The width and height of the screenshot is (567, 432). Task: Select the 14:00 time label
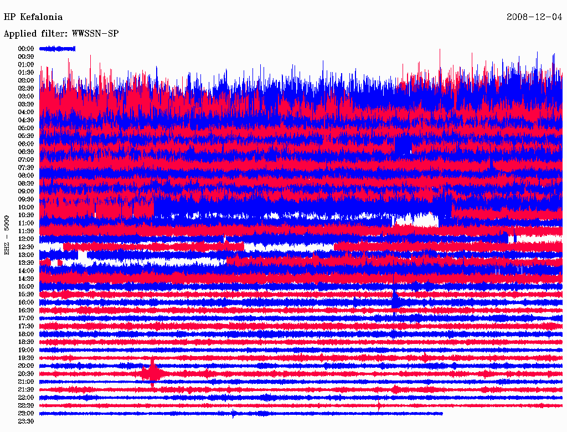coord(26,271)
